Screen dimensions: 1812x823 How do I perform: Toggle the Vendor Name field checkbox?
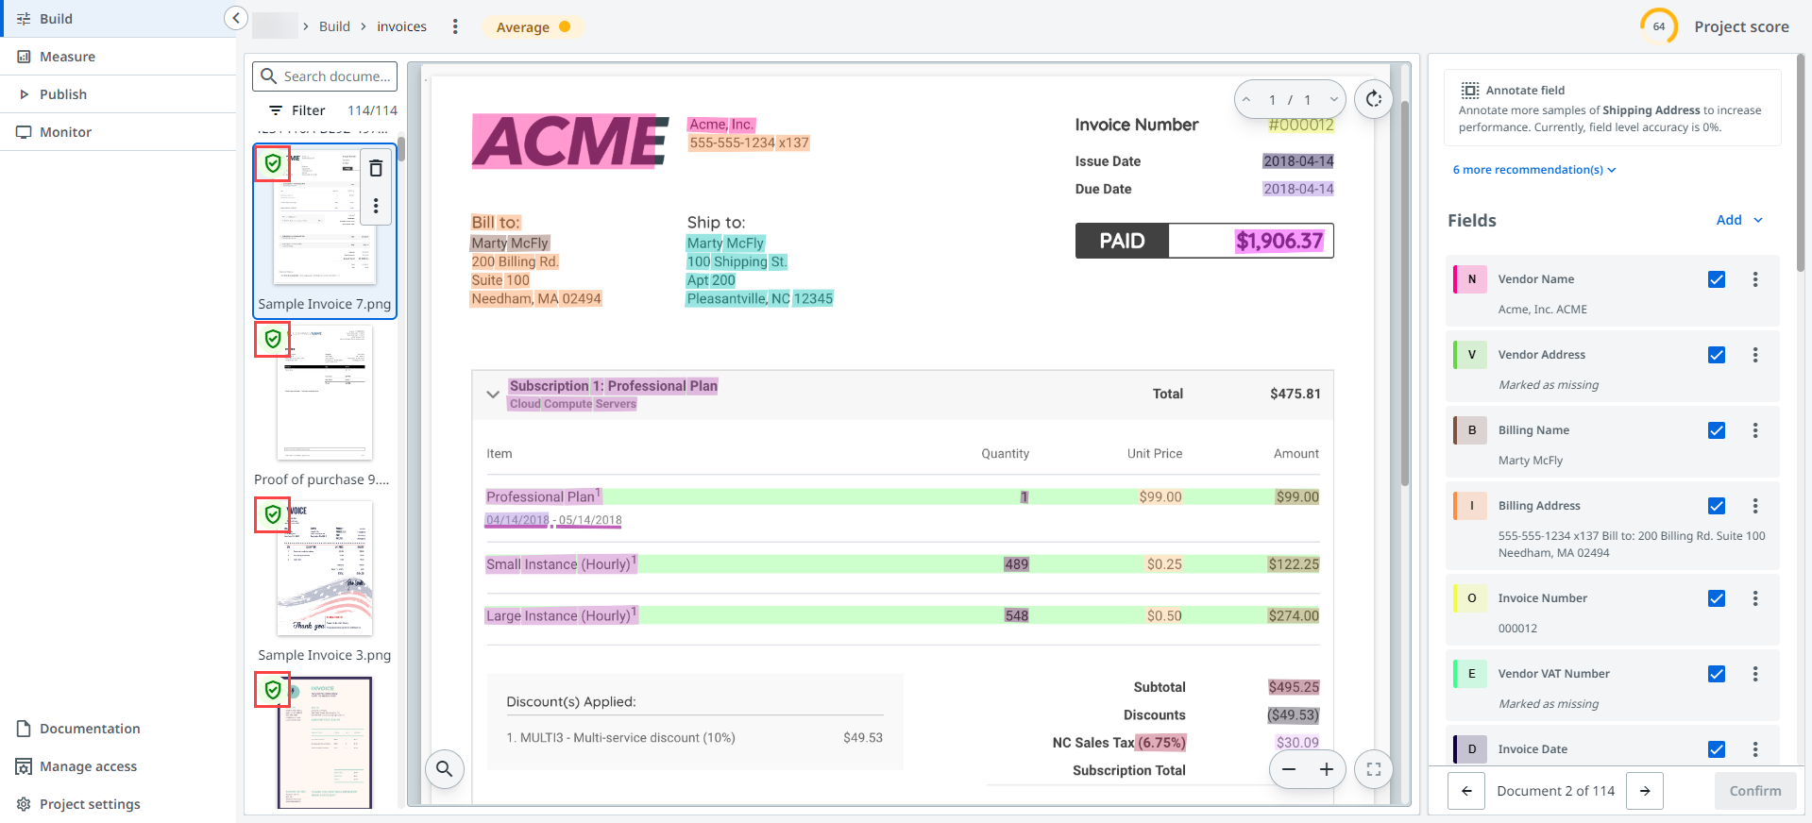1717,279
